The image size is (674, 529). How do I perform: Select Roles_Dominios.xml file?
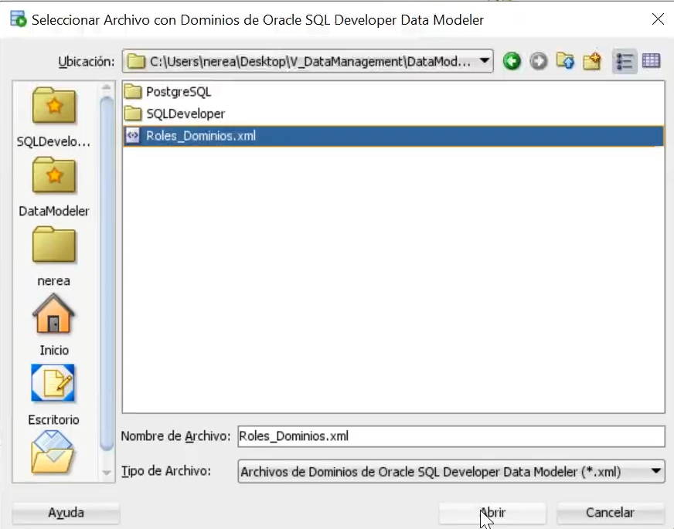click(x=393, y=136)
